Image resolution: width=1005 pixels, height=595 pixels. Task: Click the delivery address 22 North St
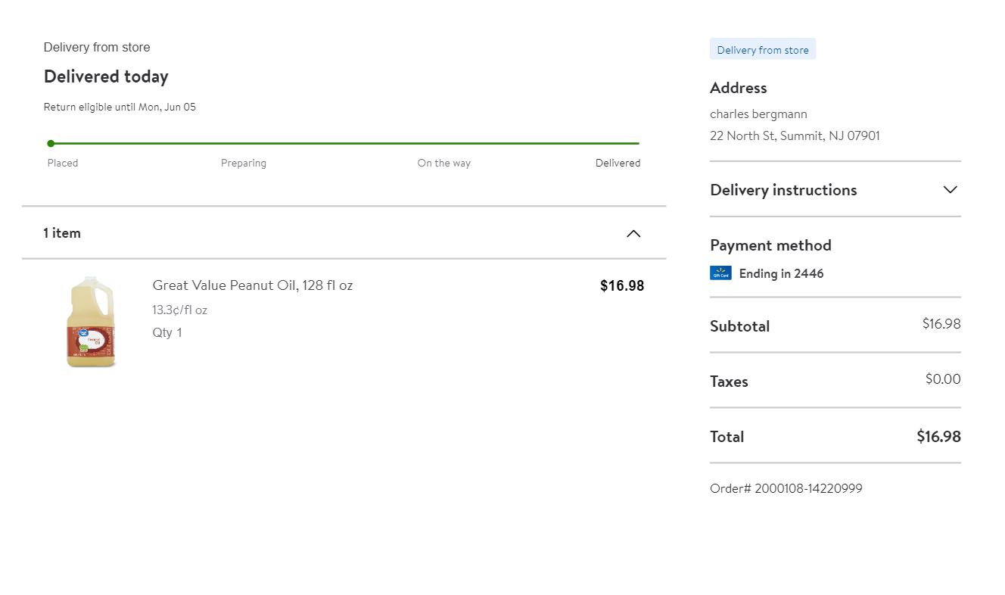[795, 136]
